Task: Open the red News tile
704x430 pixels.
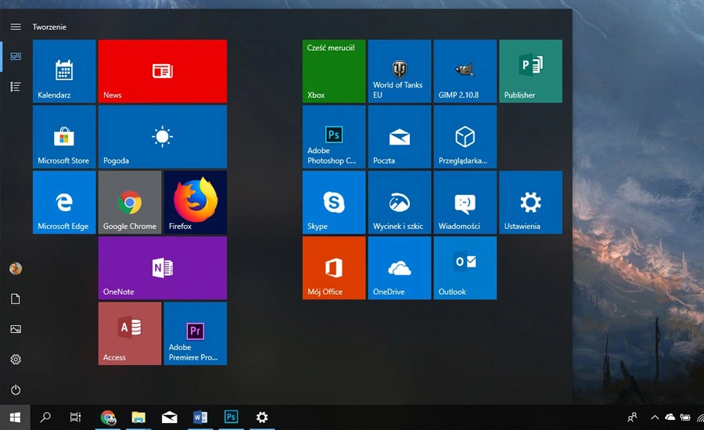Action: point(163,71)
